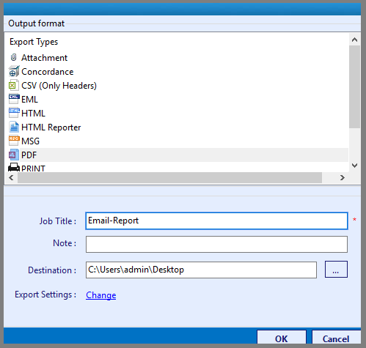Image resolution: width=366 pixels, height=348 pixels.
Task: Click the right arrow of the horizontal scrollbar
Action: click(343, 178)
